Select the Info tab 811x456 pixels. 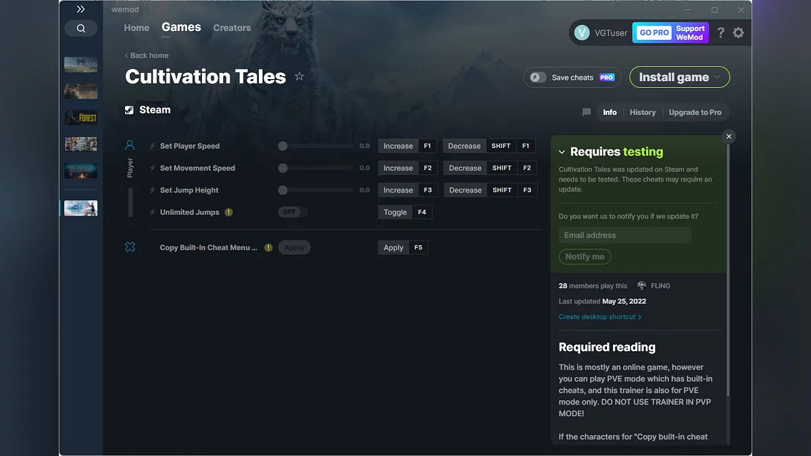click(610, 112)
